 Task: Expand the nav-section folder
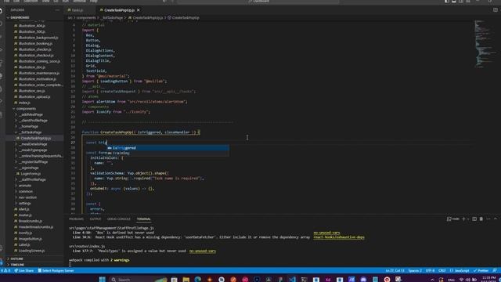(27, 197)
